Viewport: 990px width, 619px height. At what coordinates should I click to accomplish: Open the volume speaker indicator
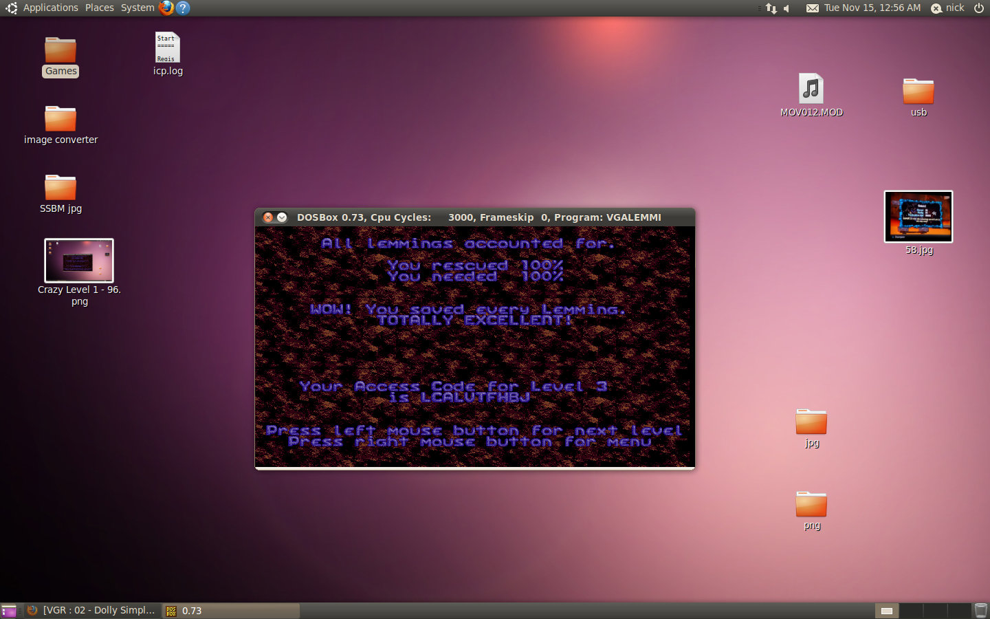click(x=787, y=8)
